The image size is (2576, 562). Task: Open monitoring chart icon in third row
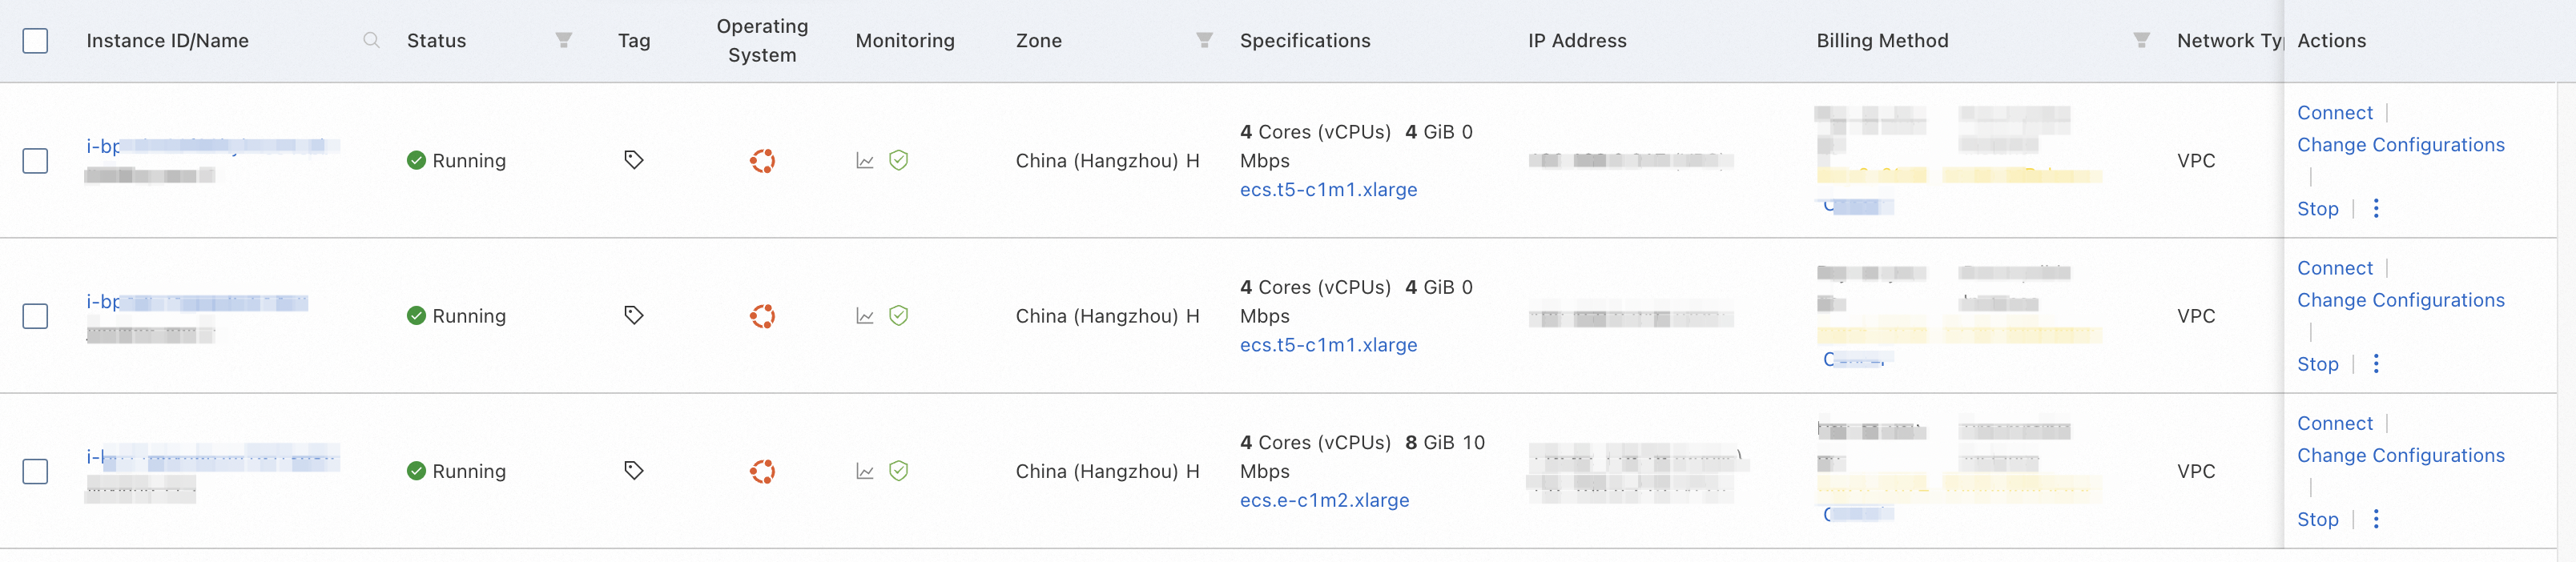865,471
